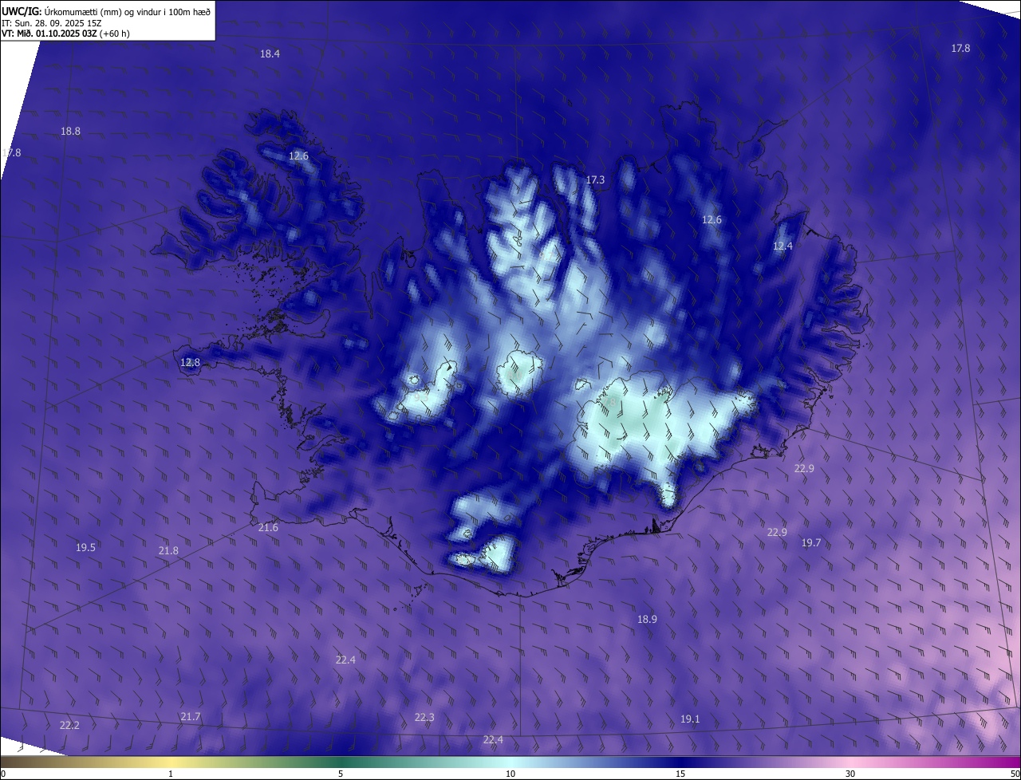Pick the pale yellow colour above the 1 tick
This screenshot has width=1021, height=780.
171,762
